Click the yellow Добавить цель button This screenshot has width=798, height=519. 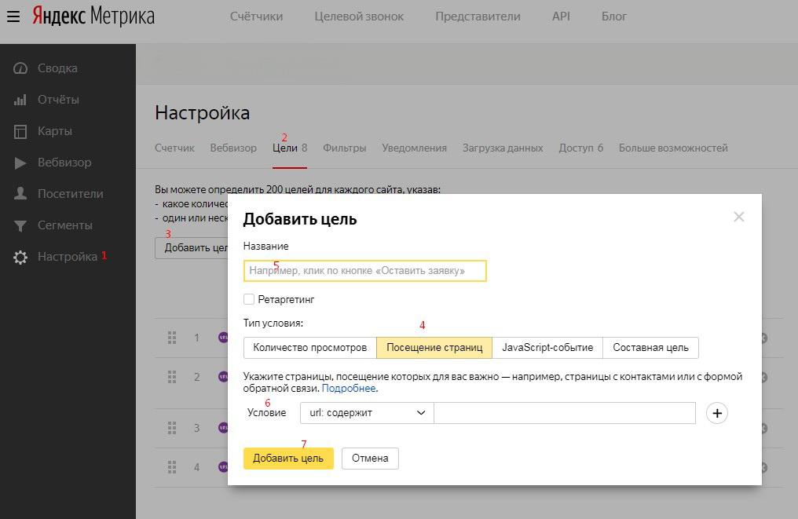click(288, 459)
